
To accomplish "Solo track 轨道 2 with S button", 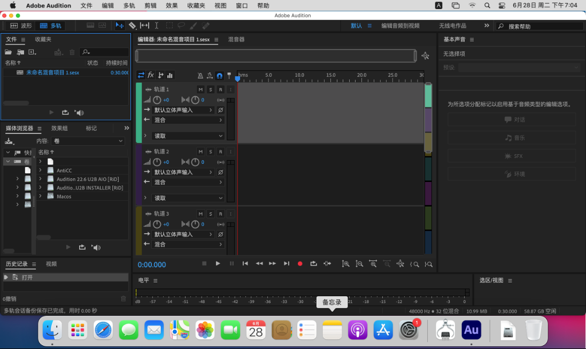I will click(x=211, y=152).
